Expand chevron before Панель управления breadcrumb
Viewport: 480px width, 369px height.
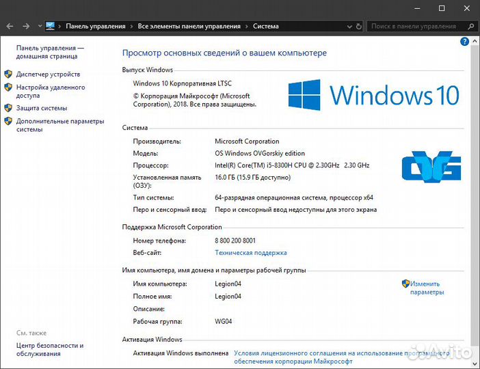click(59, 27)
